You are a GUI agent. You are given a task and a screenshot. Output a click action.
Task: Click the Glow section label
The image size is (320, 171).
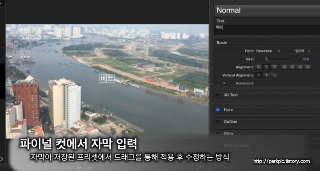pos(228,133)
